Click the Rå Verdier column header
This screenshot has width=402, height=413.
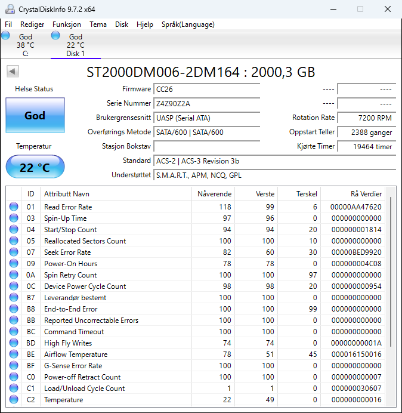coord(352,194)
